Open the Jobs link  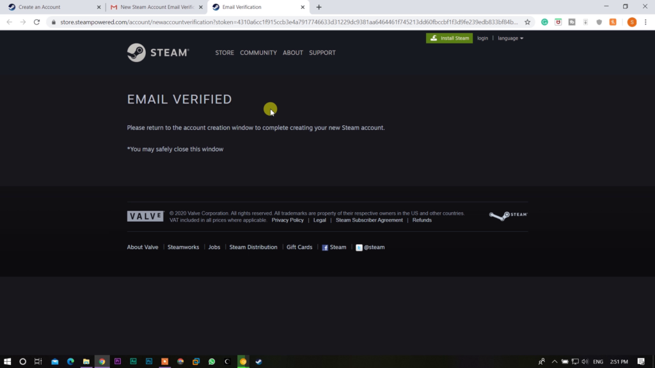click(214, 247)
